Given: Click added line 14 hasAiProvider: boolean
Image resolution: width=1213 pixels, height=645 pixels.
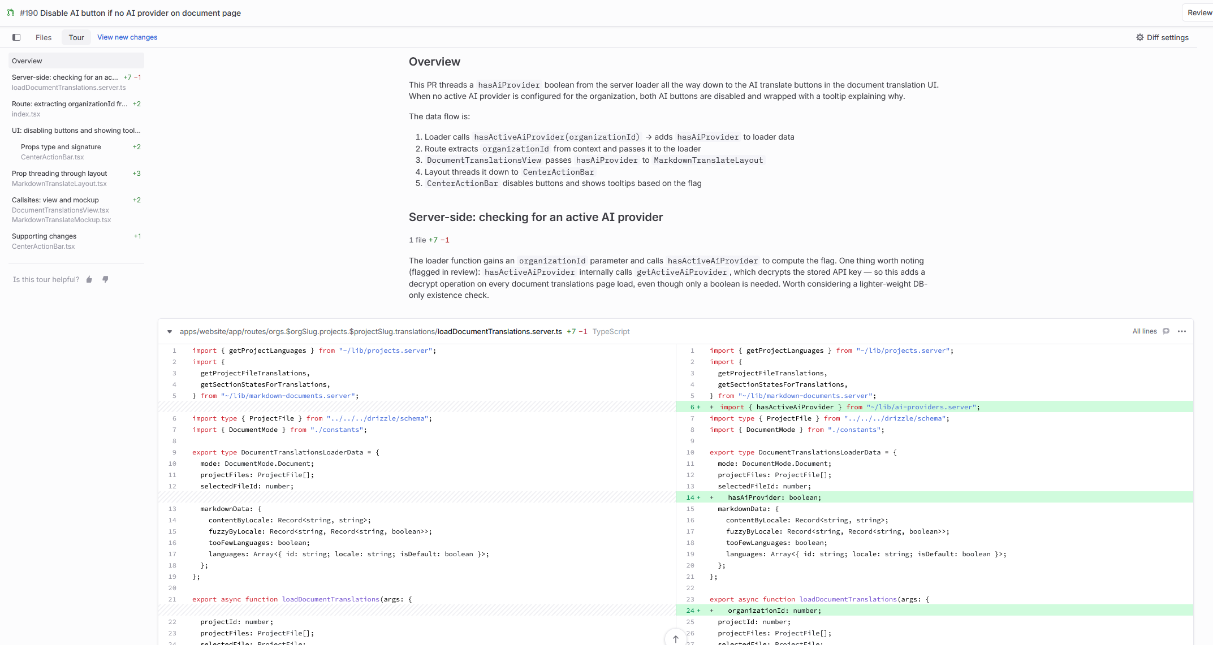Looking at the screenshot, I should pyautogui.click(x=934, y=497).
